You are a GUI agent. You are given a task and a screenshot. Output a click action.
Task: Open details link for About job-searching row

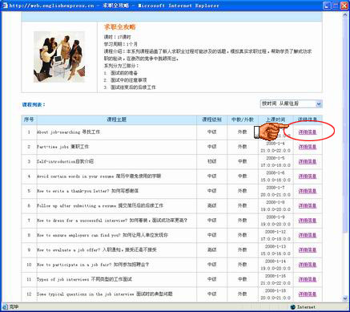[x=308, y=132]
